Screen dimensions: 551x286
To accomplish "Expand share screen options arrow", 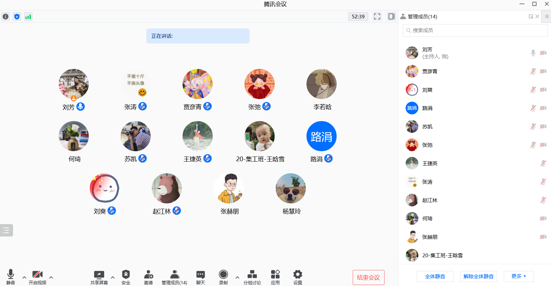I will coord(113,277).
